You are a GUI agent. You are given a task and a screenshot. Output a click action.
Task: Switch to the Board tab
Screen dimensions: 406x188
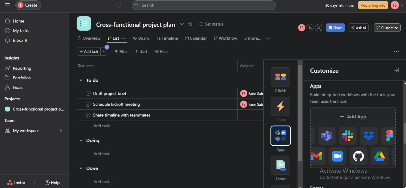click(141, 38)
